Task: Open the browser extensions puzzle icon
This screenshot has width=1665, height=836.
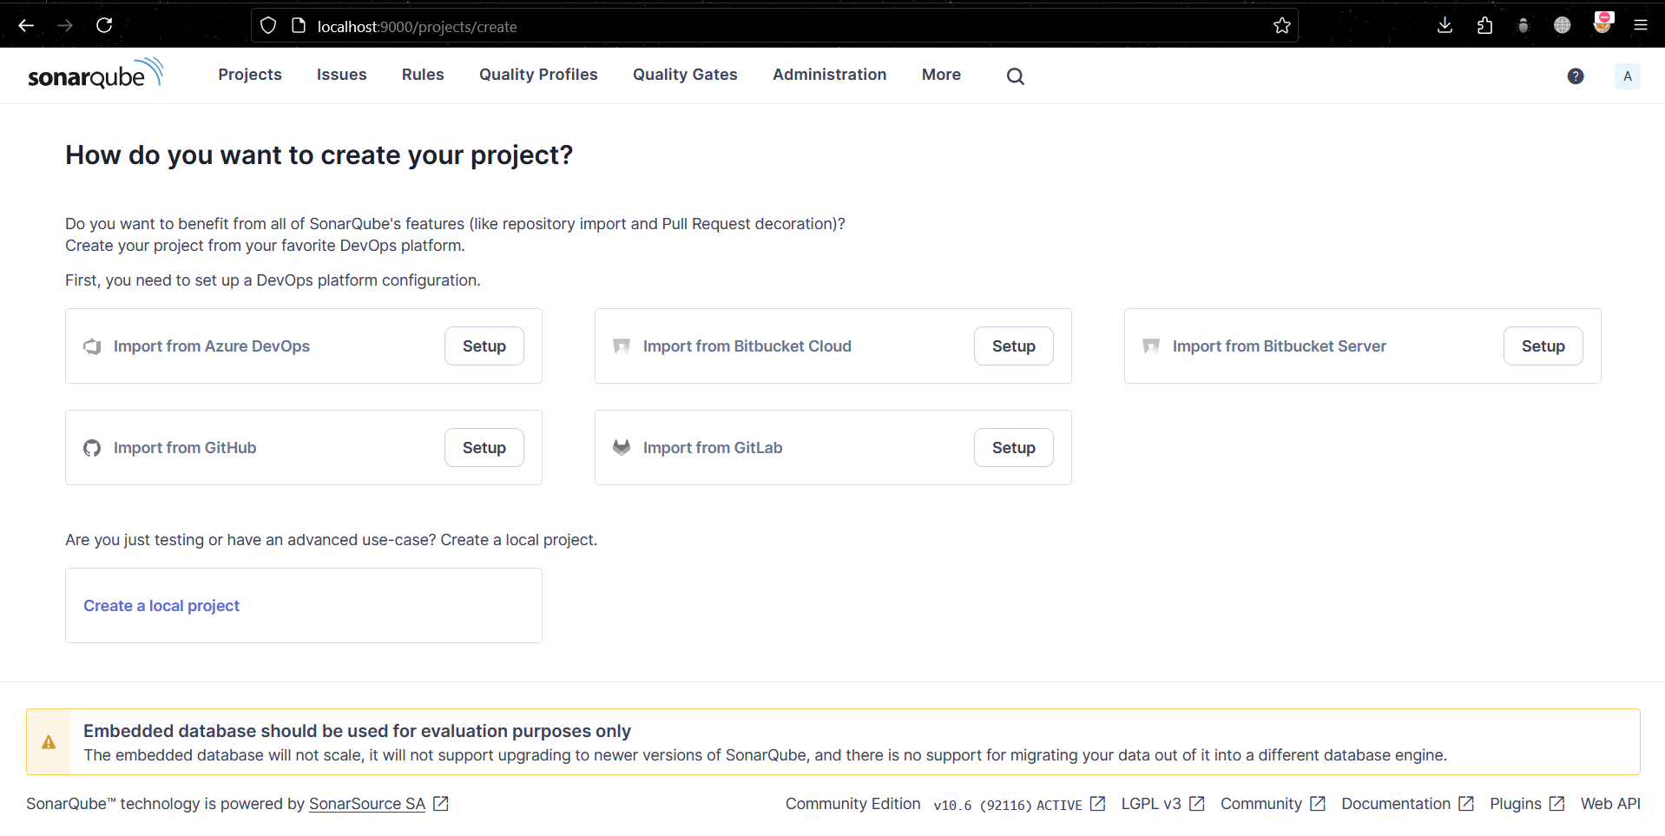Action: coord(1484,25)
